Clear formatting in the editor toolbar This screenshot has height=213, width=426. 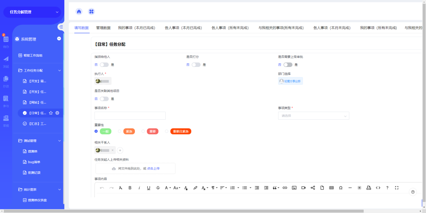pyautogui.click(x=121, y=188)
